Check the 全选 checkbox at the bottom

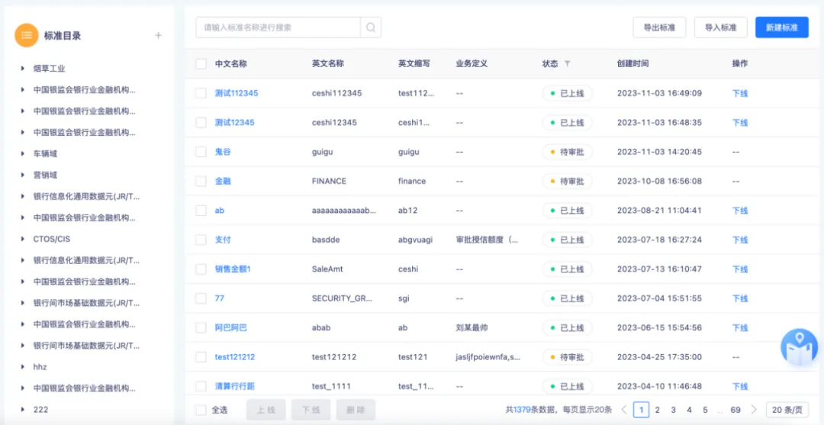tap(201, 410)
